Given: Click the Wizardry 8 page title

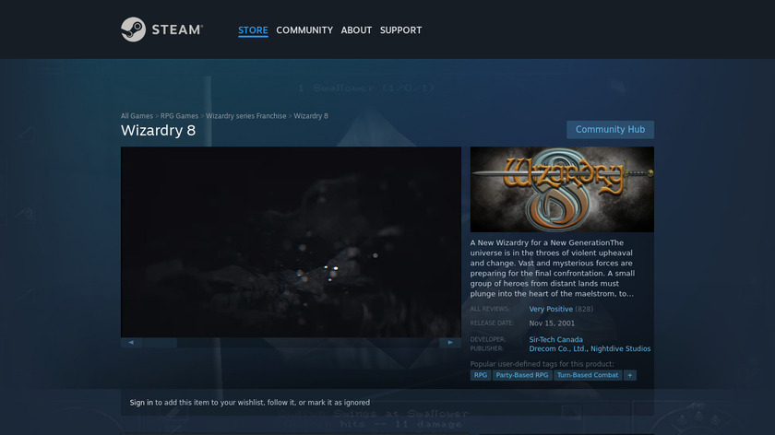Looking at the screenshot, I should (x=158, y=130).
